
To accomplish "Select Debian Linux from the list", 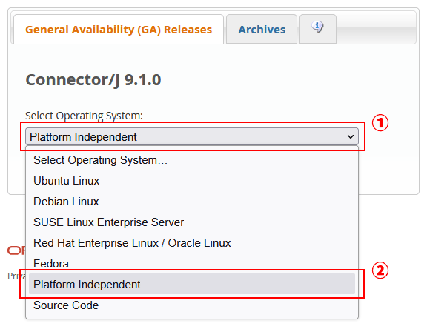I will (x=192, y=202).
